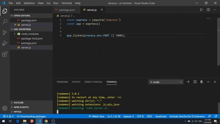Expand the Outline section
220x124 pixels.
pos(31,103)
